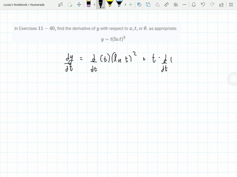Image resolution: width=237 pixels, height=177 pixels.
Task: Select the eraser tool with pink tip
Action: click(88, 3)
